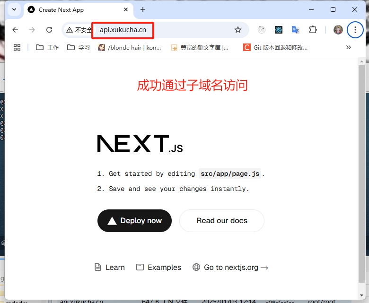The height and width of the screenshot is (303, 369).
Task: Click the Read our docs button
Action: tap(222, 221)
